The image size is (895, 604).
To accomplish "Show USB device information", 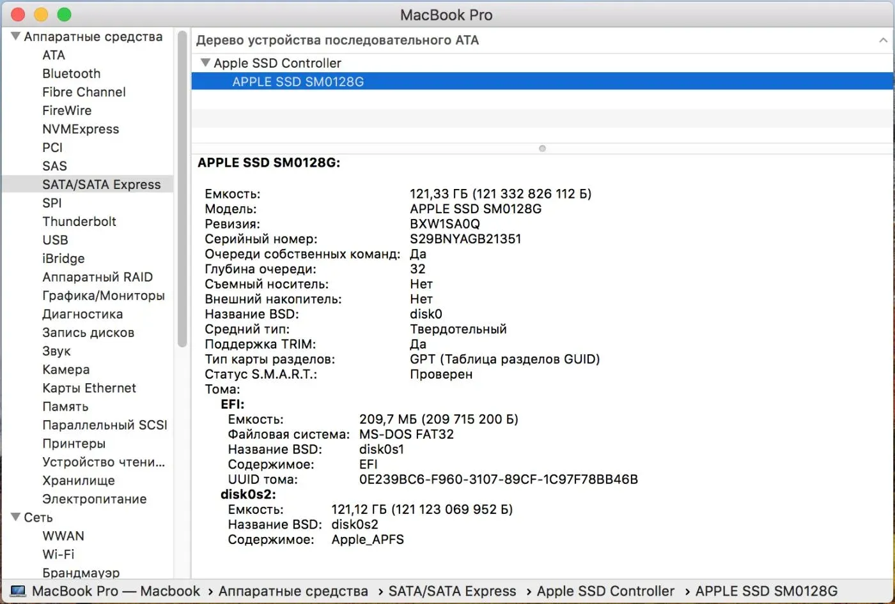I will pyautogui.click(x=55, y=240).
